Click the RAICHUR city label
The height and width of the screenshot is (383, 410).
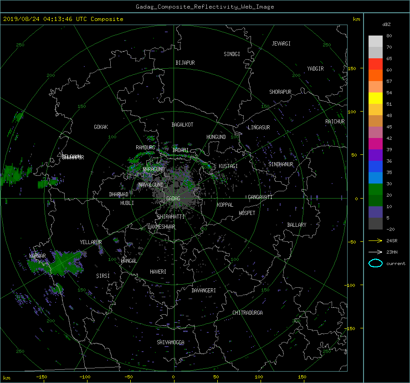pos(335,122)
